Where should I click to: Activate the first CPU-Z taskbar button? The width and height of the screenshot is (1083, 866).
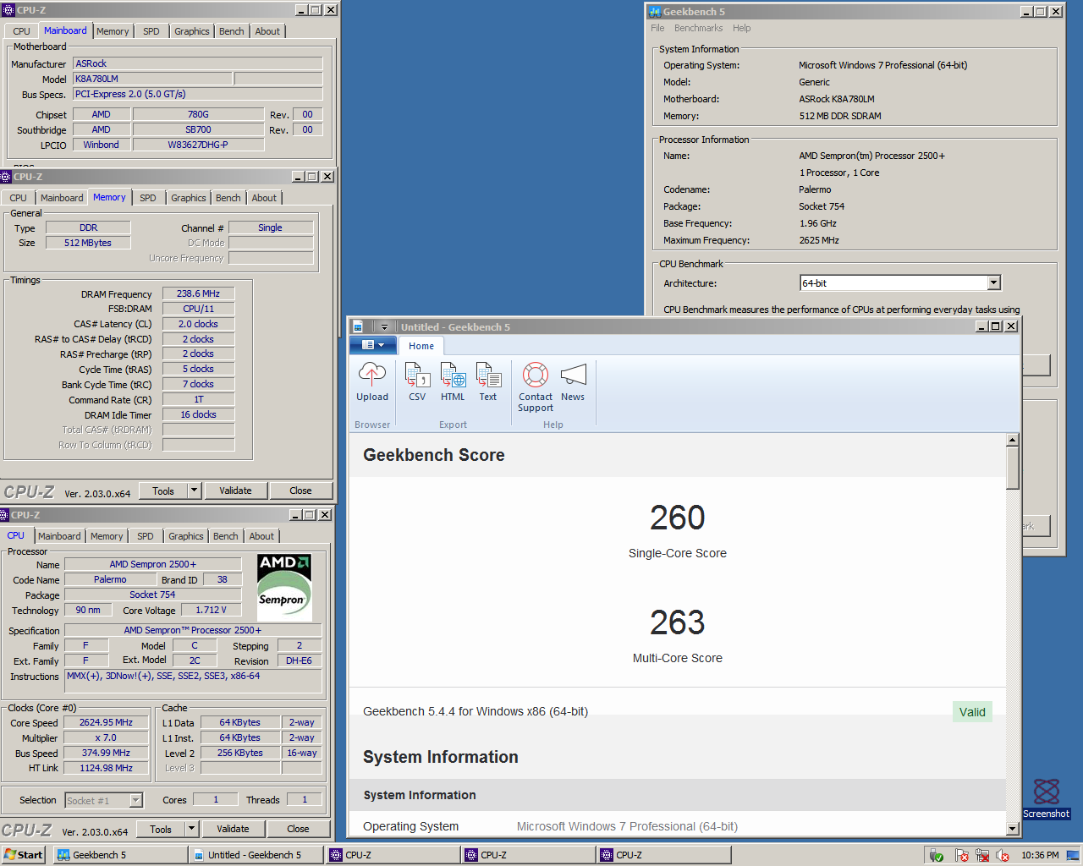[392, 855]
